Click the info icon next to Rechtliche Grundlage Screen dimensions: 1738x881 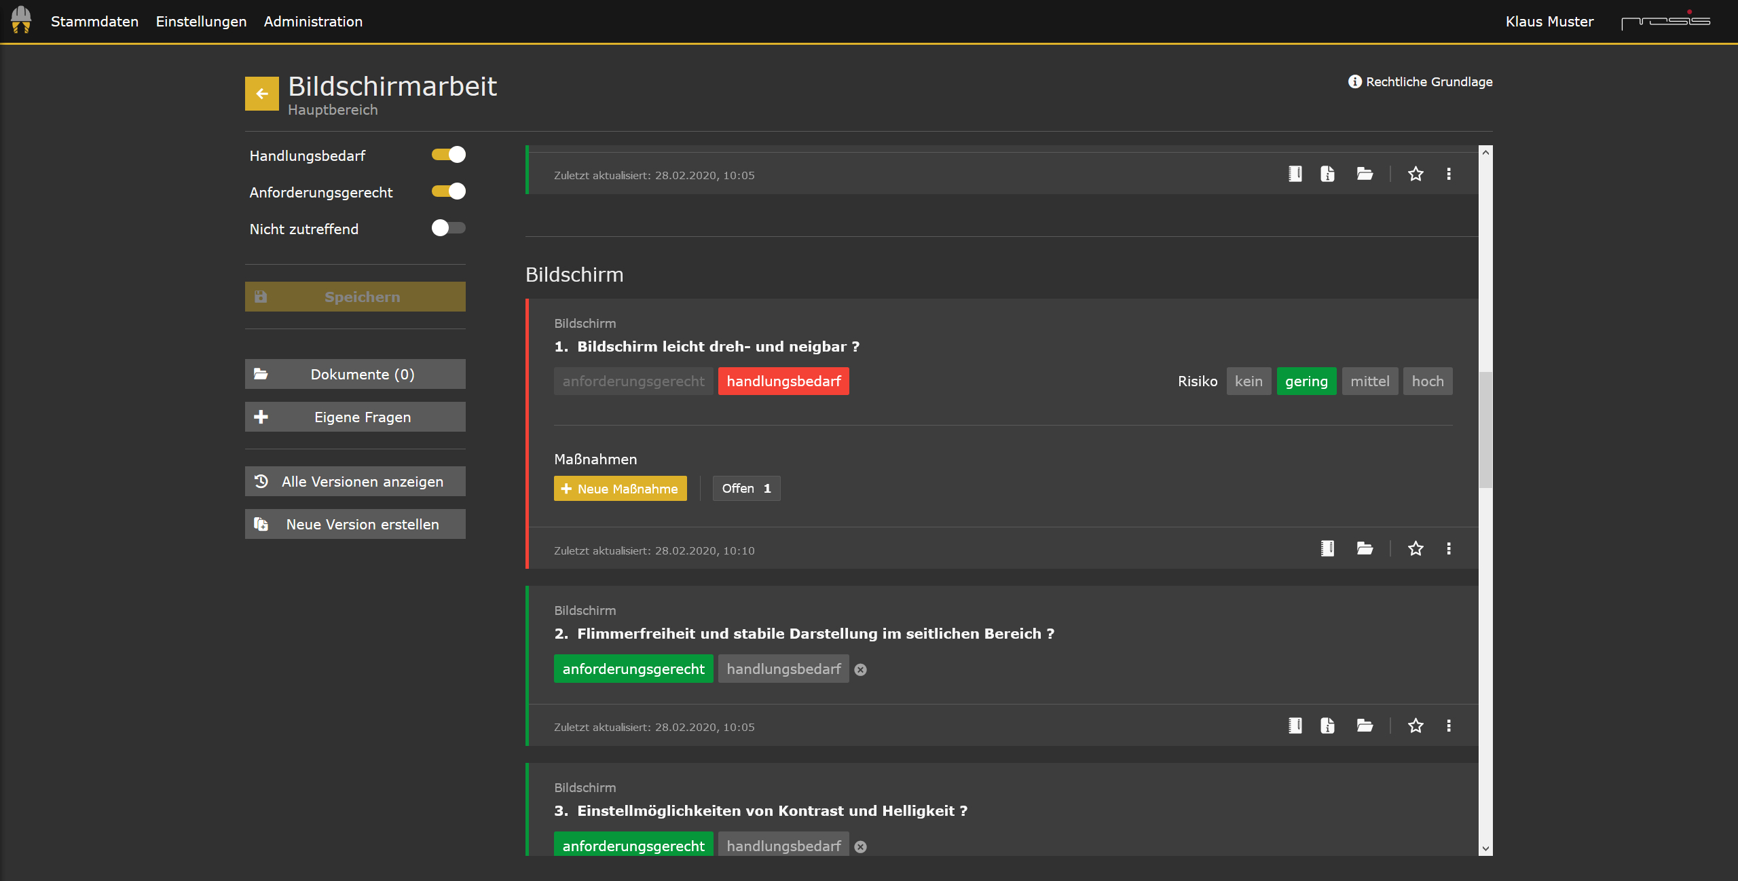point(1354,81)
